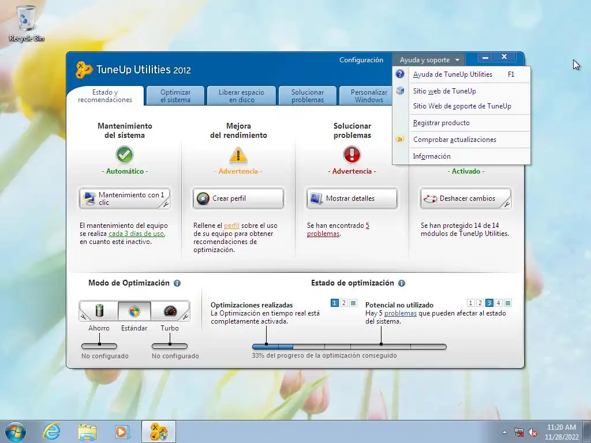Image resolution: width=591 pixels, height=443 pixels.
Task: Click the Show desktop strip
Action: click(587, 431)
